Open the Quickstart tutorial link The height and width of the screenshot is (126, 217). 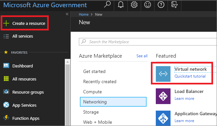click(190, 76)
